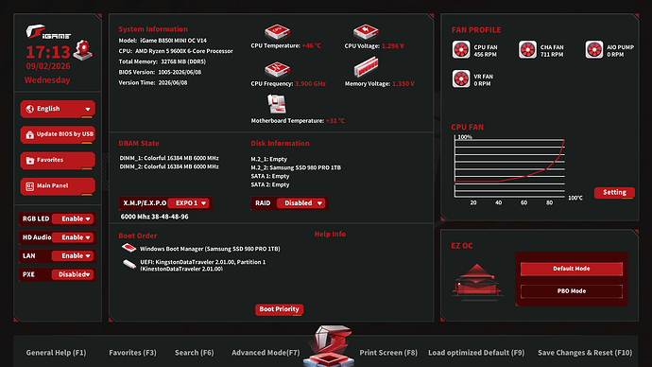Click the Boot Priority button
The image size is (652, 367).
coord(279,309)
